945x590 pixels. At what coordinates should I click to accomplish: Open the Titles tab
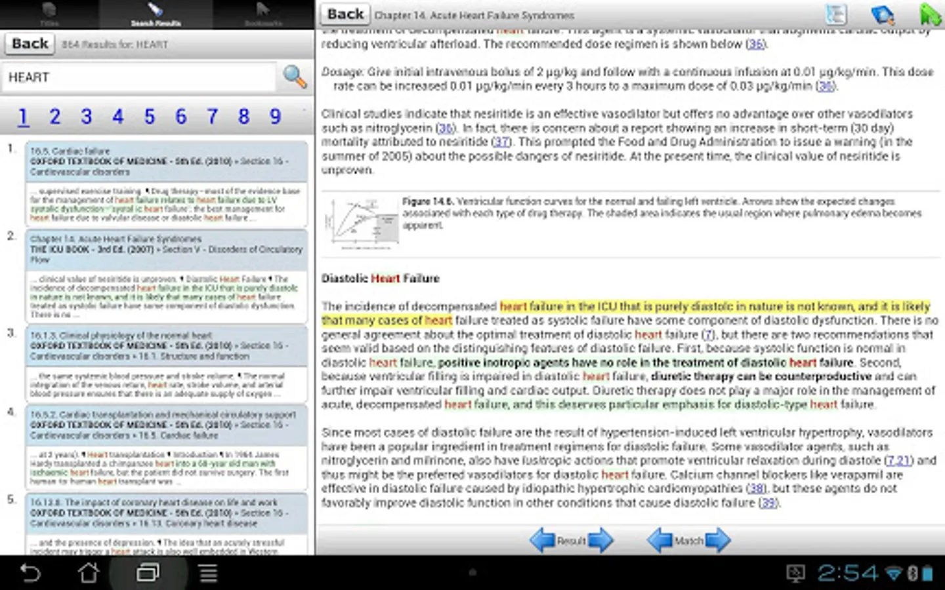point(49,14)
